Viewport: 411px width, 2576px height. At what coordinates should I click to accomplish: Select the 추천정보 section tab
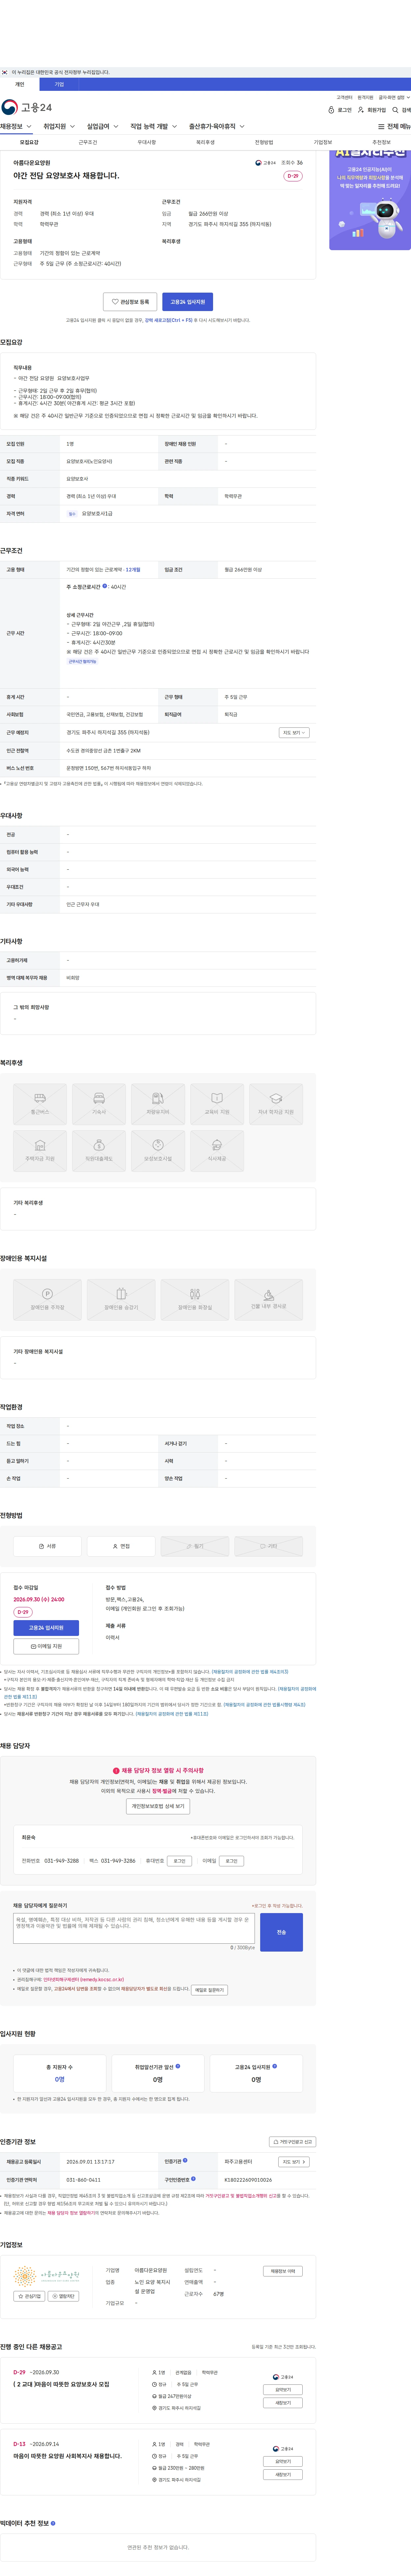tap(381, 142)
